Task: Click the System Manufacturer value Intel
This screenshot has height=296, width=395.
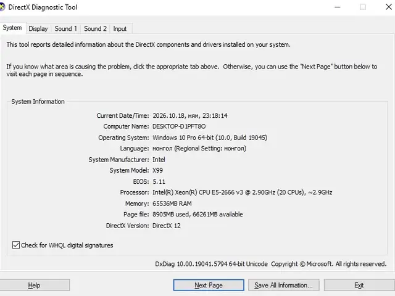Action: [159, 160]
